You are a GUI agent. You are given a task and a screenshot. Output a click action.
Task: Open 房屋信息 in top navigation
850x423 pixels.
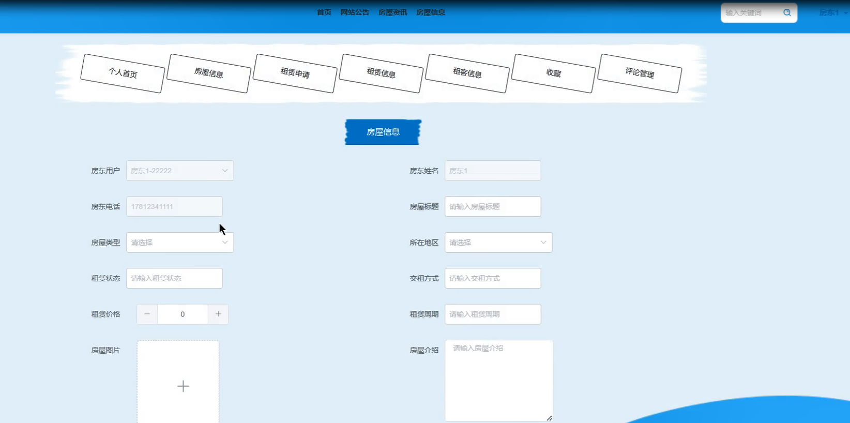[x=431, y=12]
